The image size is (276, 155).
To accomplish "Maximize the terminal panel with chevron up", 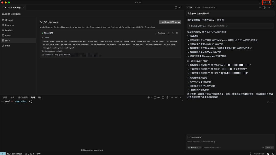I will [x=176, y=97].
